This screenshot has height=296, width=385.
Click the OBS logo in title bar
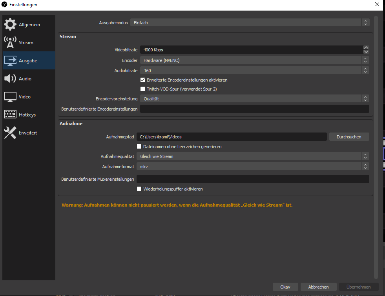pyautogui.click(x=5, y=5)
